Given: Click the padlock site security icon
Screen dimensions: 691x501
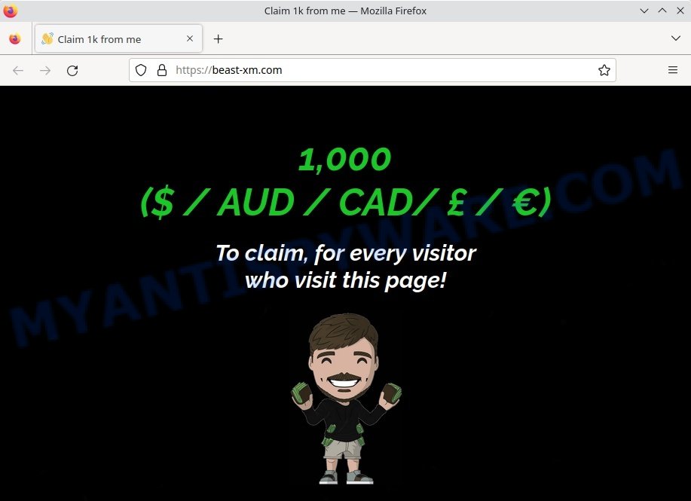Looking at the screenshot, I should tap(162, 70).
